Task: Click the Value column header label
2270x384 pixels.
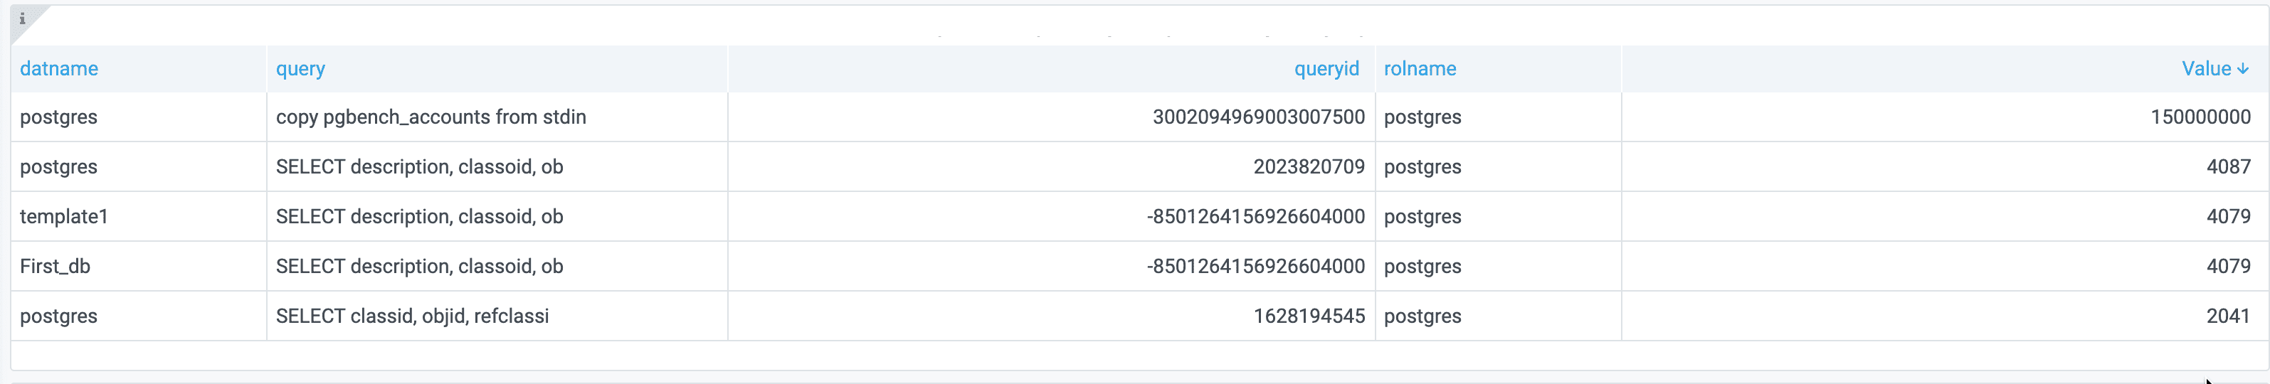Action: coord(2206,69)
